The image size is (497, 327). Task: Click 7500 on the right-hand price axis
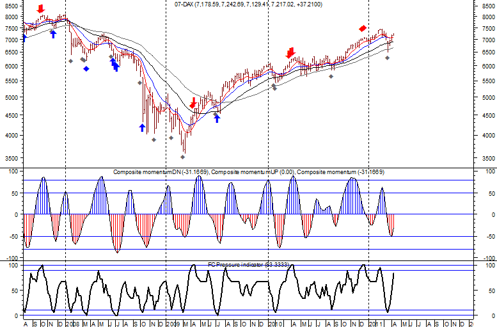click(488, 29)
